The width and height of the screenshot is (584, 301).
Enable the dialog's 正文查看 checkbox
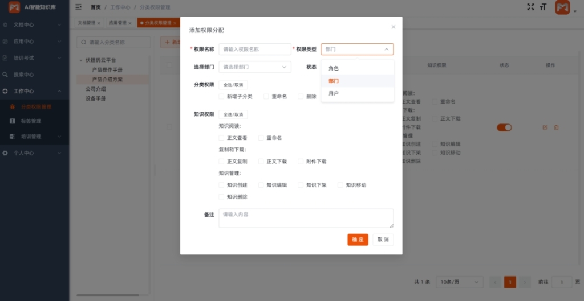[221, 138]
